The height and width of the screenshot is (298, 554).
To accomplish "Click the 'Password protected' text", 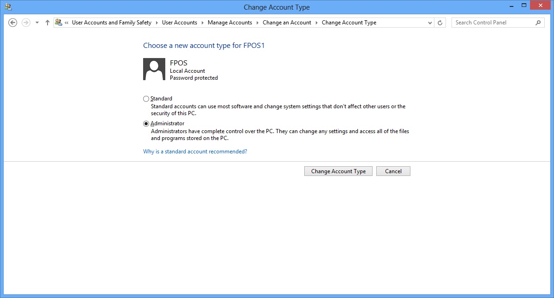I will (x=194, y=78).
